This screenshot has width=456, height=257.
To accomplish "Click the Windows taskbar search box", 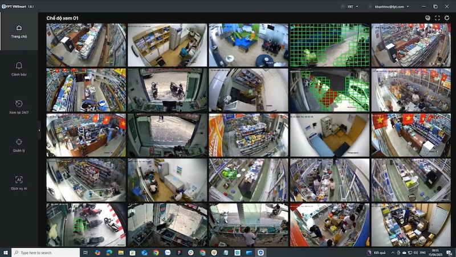I will (x=46, y=252).
